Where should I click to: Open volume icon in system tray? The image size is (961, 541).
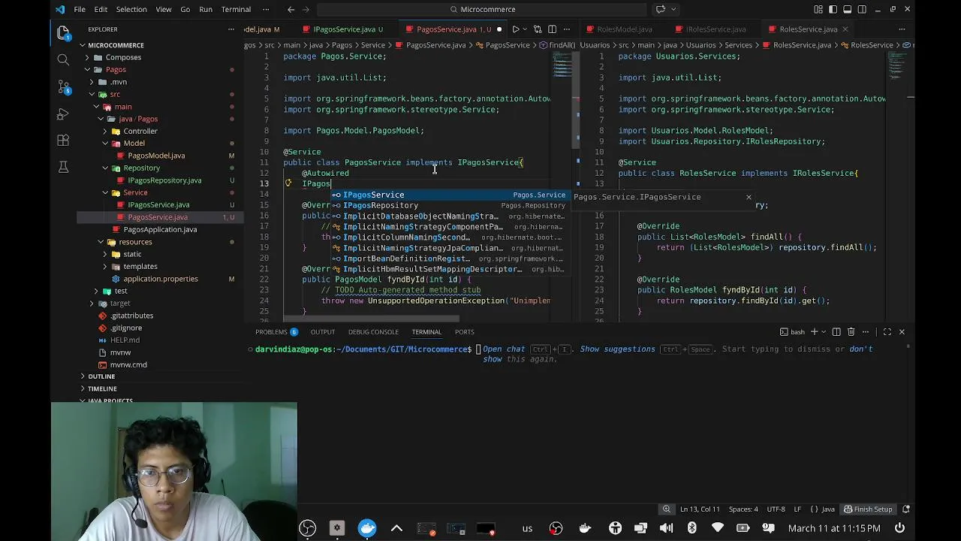(666, 528)
